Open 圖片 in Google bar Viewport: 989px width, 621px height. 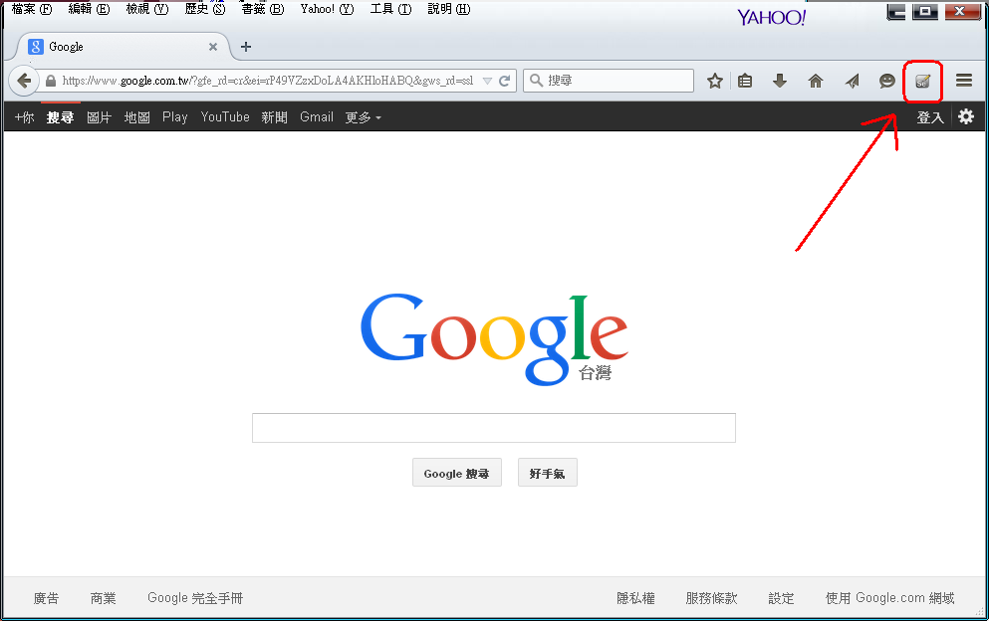tap(99, 117)
